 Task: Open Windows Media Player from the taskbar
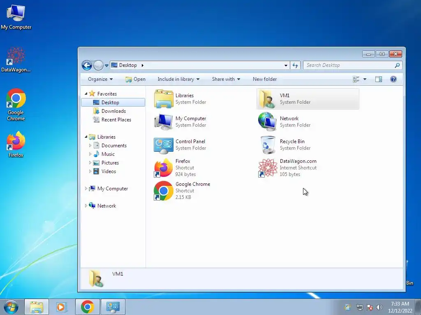[62, 307]
